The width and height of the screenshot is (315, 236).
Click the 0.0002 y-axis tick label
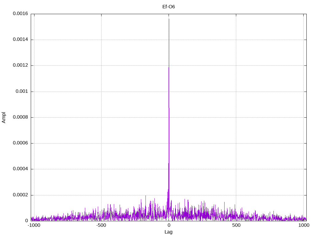[20, 195]
